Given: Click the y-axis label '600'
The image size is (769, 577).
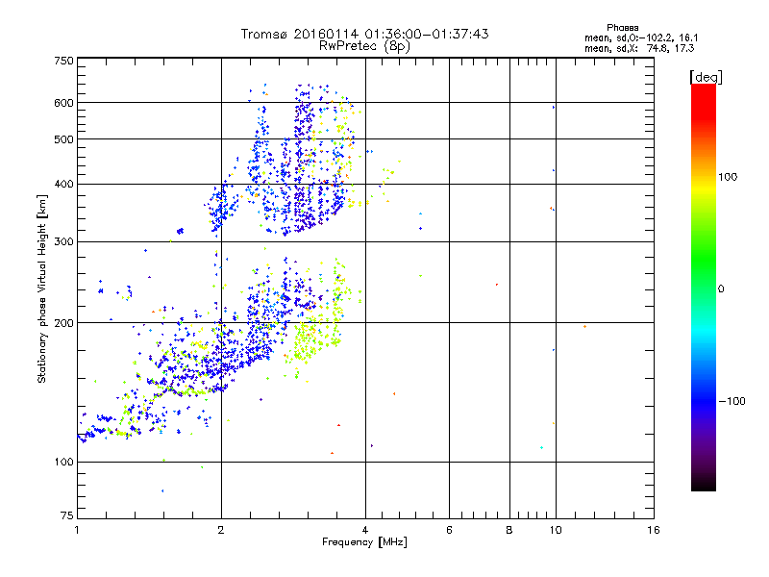Looking at the screenshot, I should (x=64, y=103).
